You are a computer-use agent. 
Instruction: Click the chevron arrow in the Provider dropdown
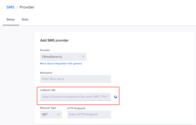coord(83,57)
